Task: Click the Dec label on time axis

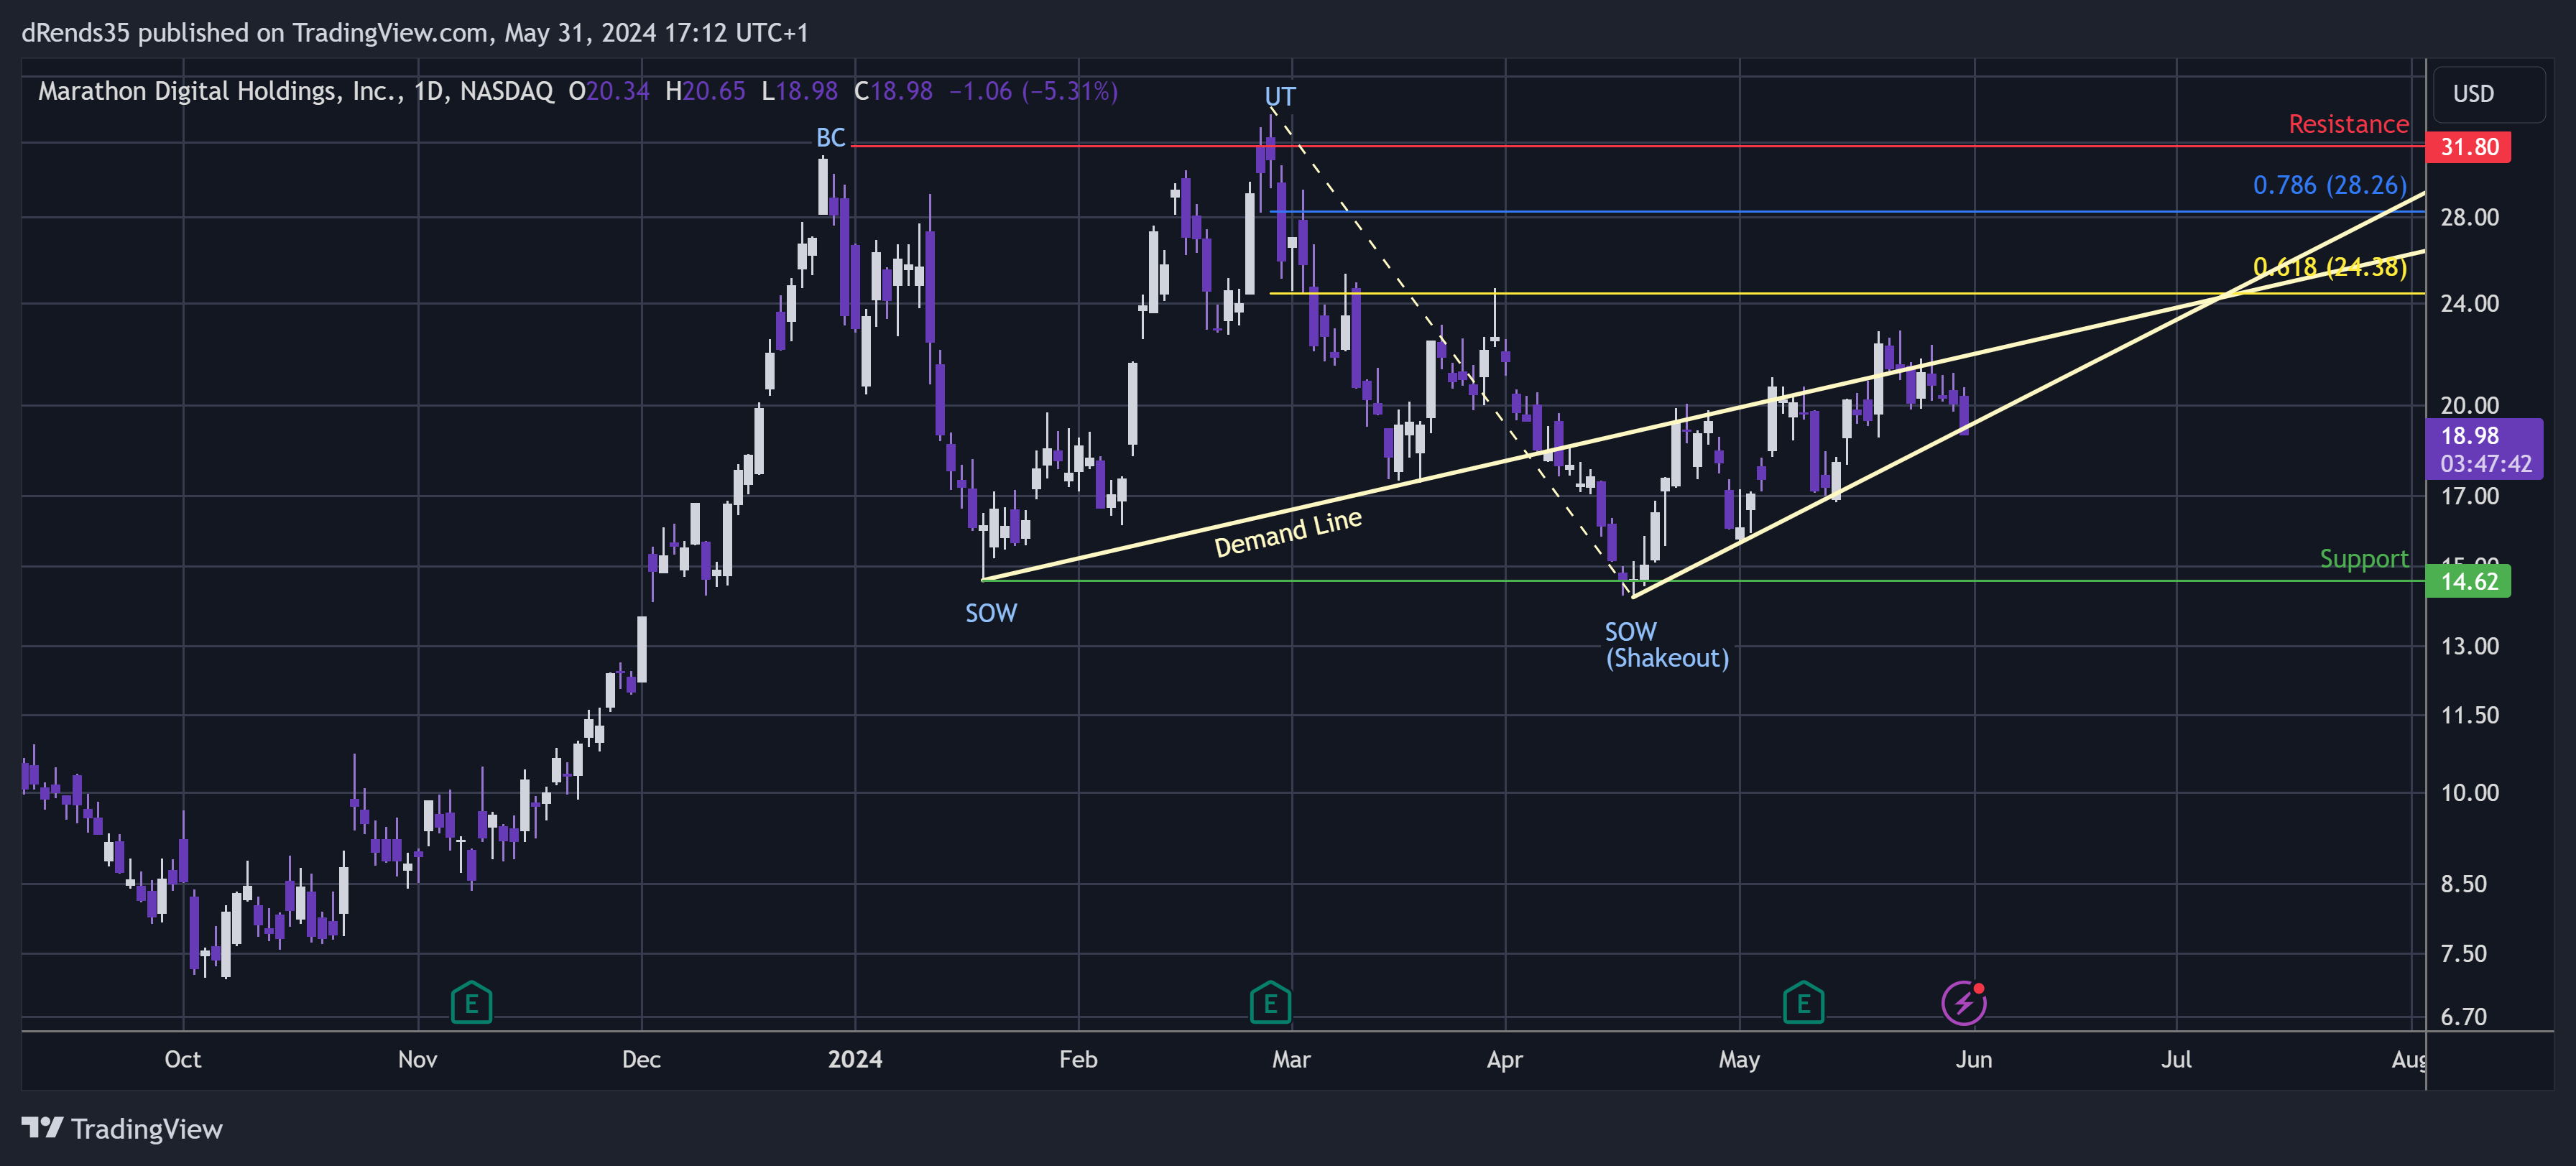Action: pos(641,1059)
